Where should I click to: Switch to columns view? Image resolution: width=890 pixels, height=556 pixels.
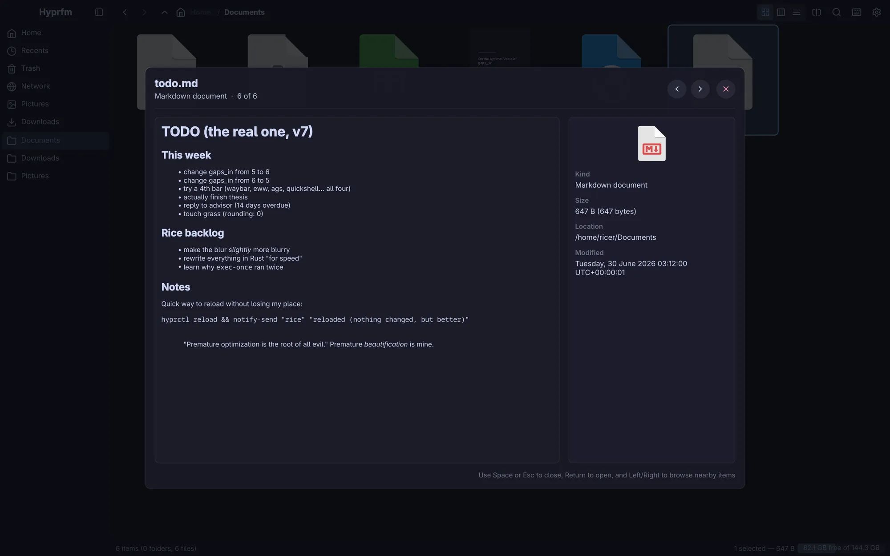(781, 12)
